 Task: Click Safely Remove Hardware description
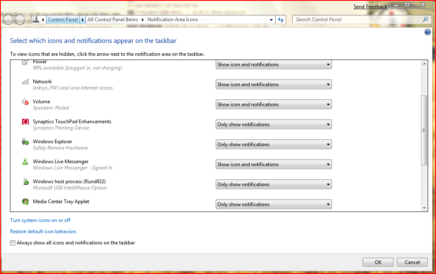[x=60, y=148]
